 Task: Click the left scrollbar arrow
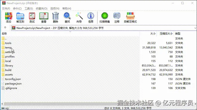tap(2, 104)
